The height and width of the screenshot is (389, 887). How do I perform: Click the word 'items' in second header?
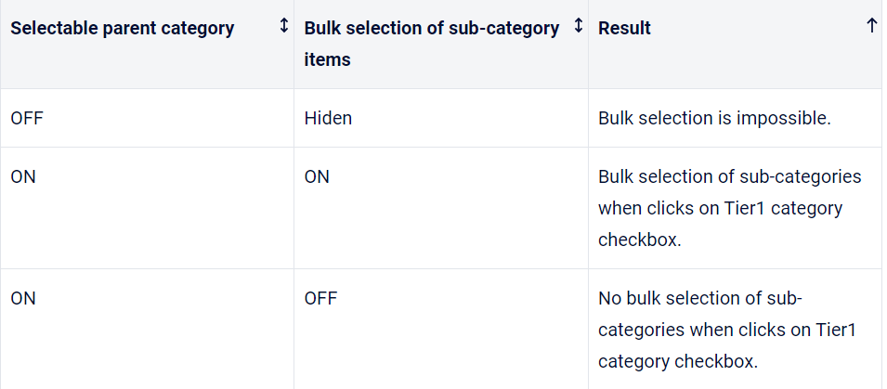pos(327,58)
